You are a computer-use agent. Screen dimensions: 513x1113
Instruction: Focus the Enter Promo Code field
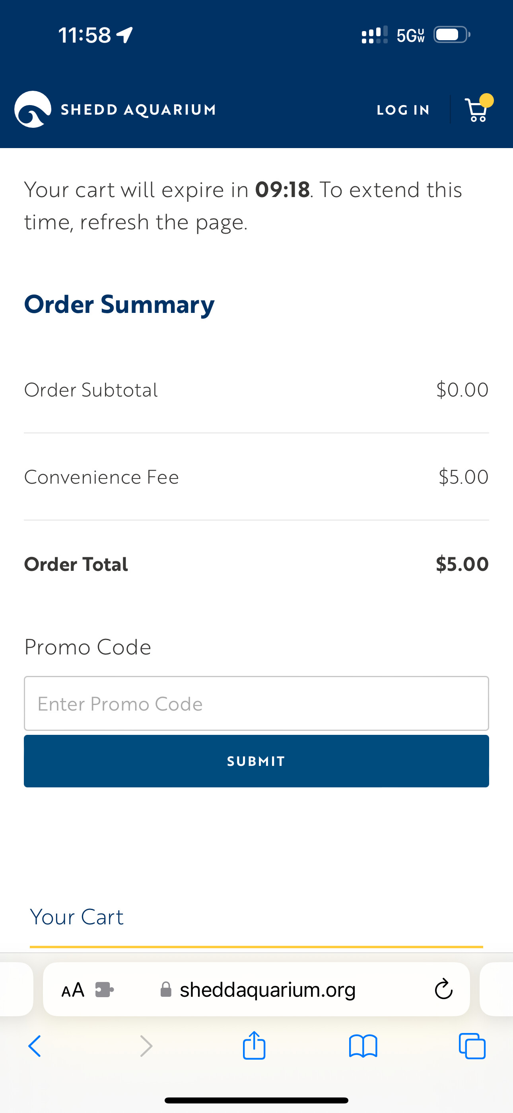[256, 703]
